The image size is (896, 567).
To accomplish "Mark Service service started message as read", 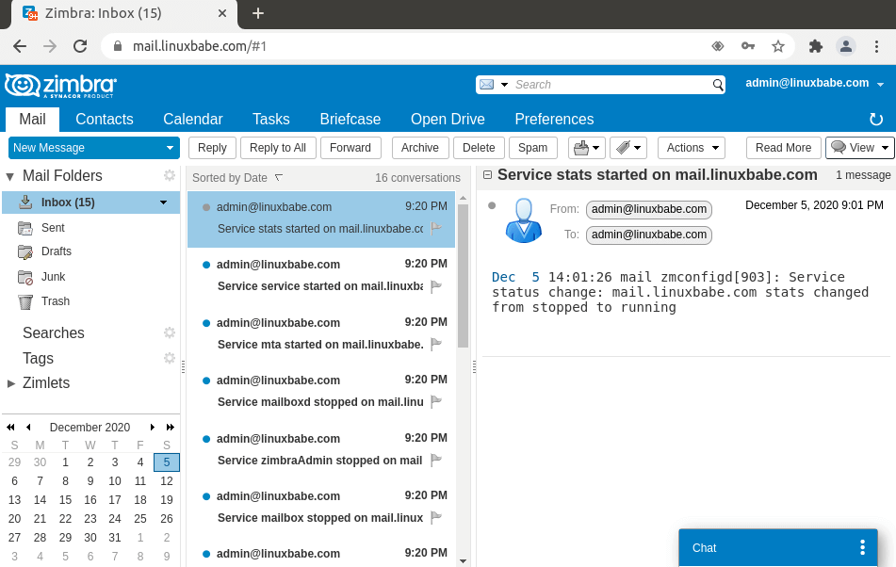I will coord(206,265).
